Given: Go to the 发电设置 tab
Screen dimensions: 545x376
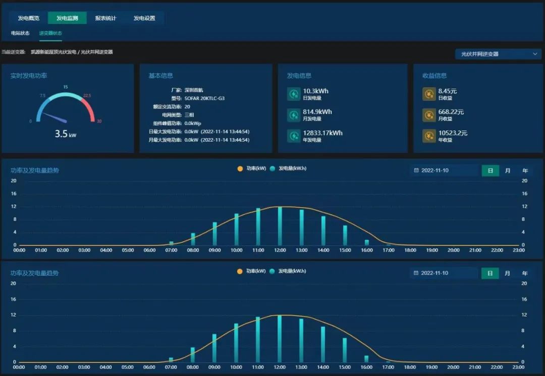Looking at the screenshot, I should tap(144, 18).
